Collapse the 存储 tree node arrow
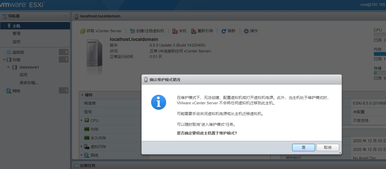The height and width of the screenshot is (169, 386). click(4, 60)
